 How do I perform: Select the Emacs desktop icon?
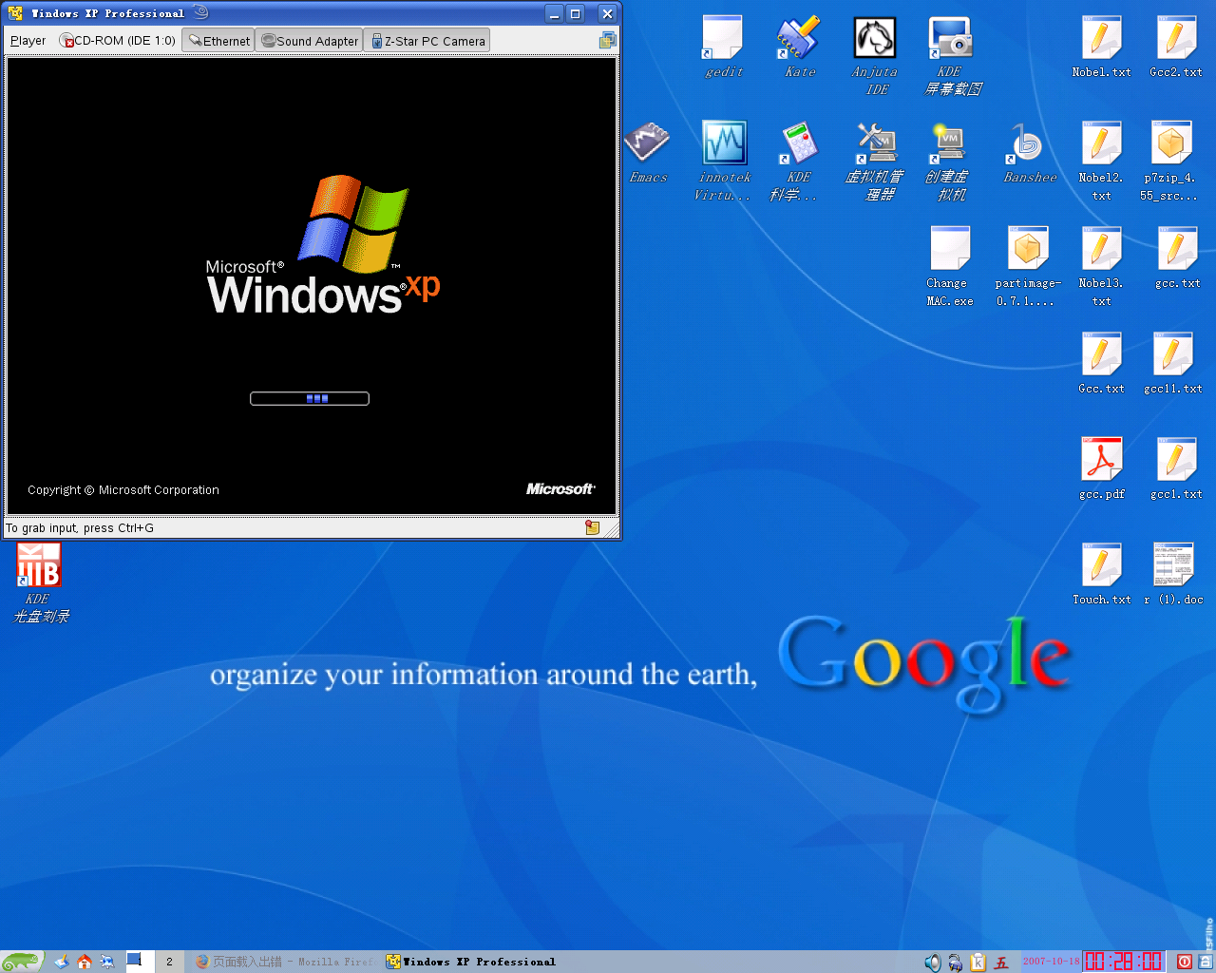click(648, 152)
